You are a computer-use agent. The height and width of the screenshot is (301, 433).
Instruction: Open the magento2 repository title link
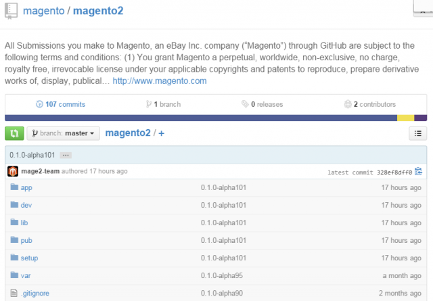pyautogui.click(x=98, y=11)
